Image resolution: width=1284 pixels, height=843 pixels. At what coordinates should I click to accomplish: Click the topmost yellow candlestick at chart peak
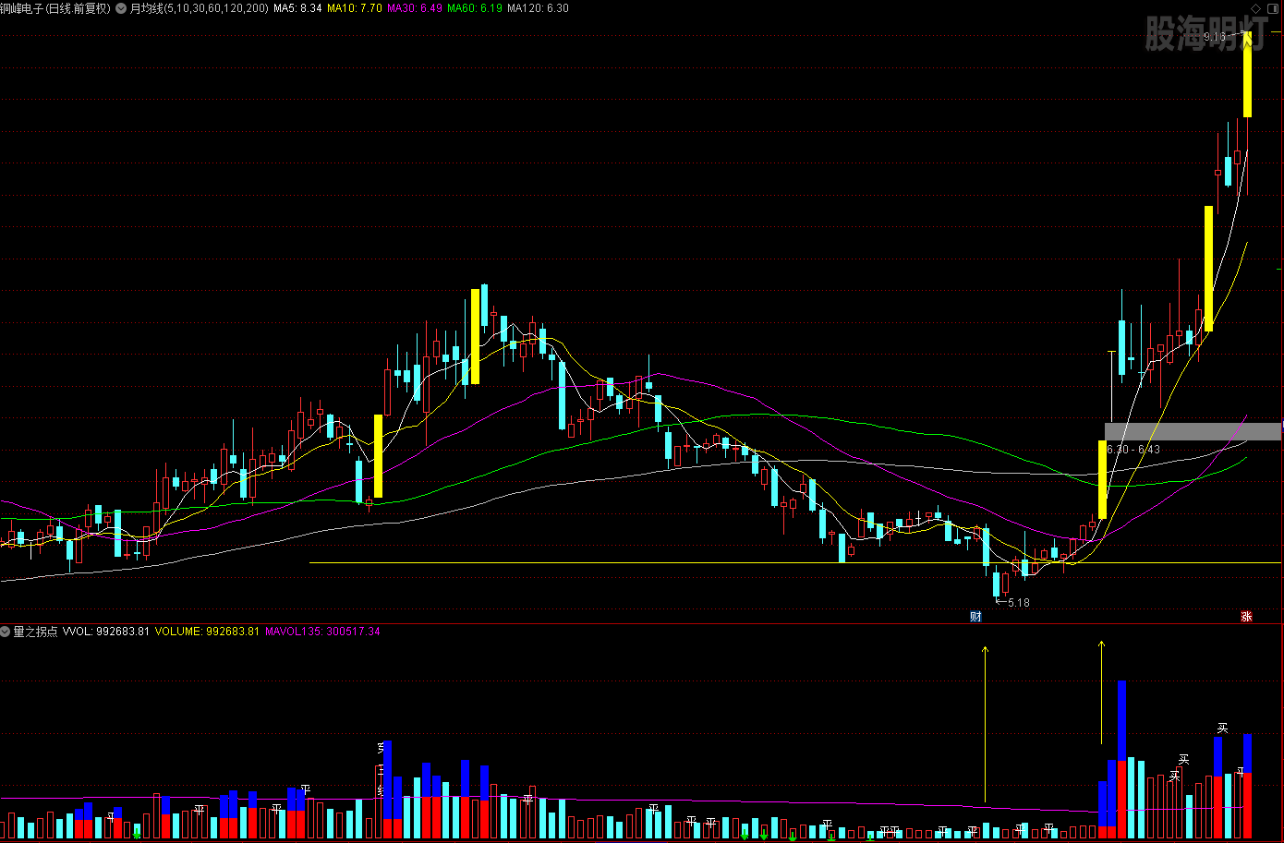tap(1247, 74)
